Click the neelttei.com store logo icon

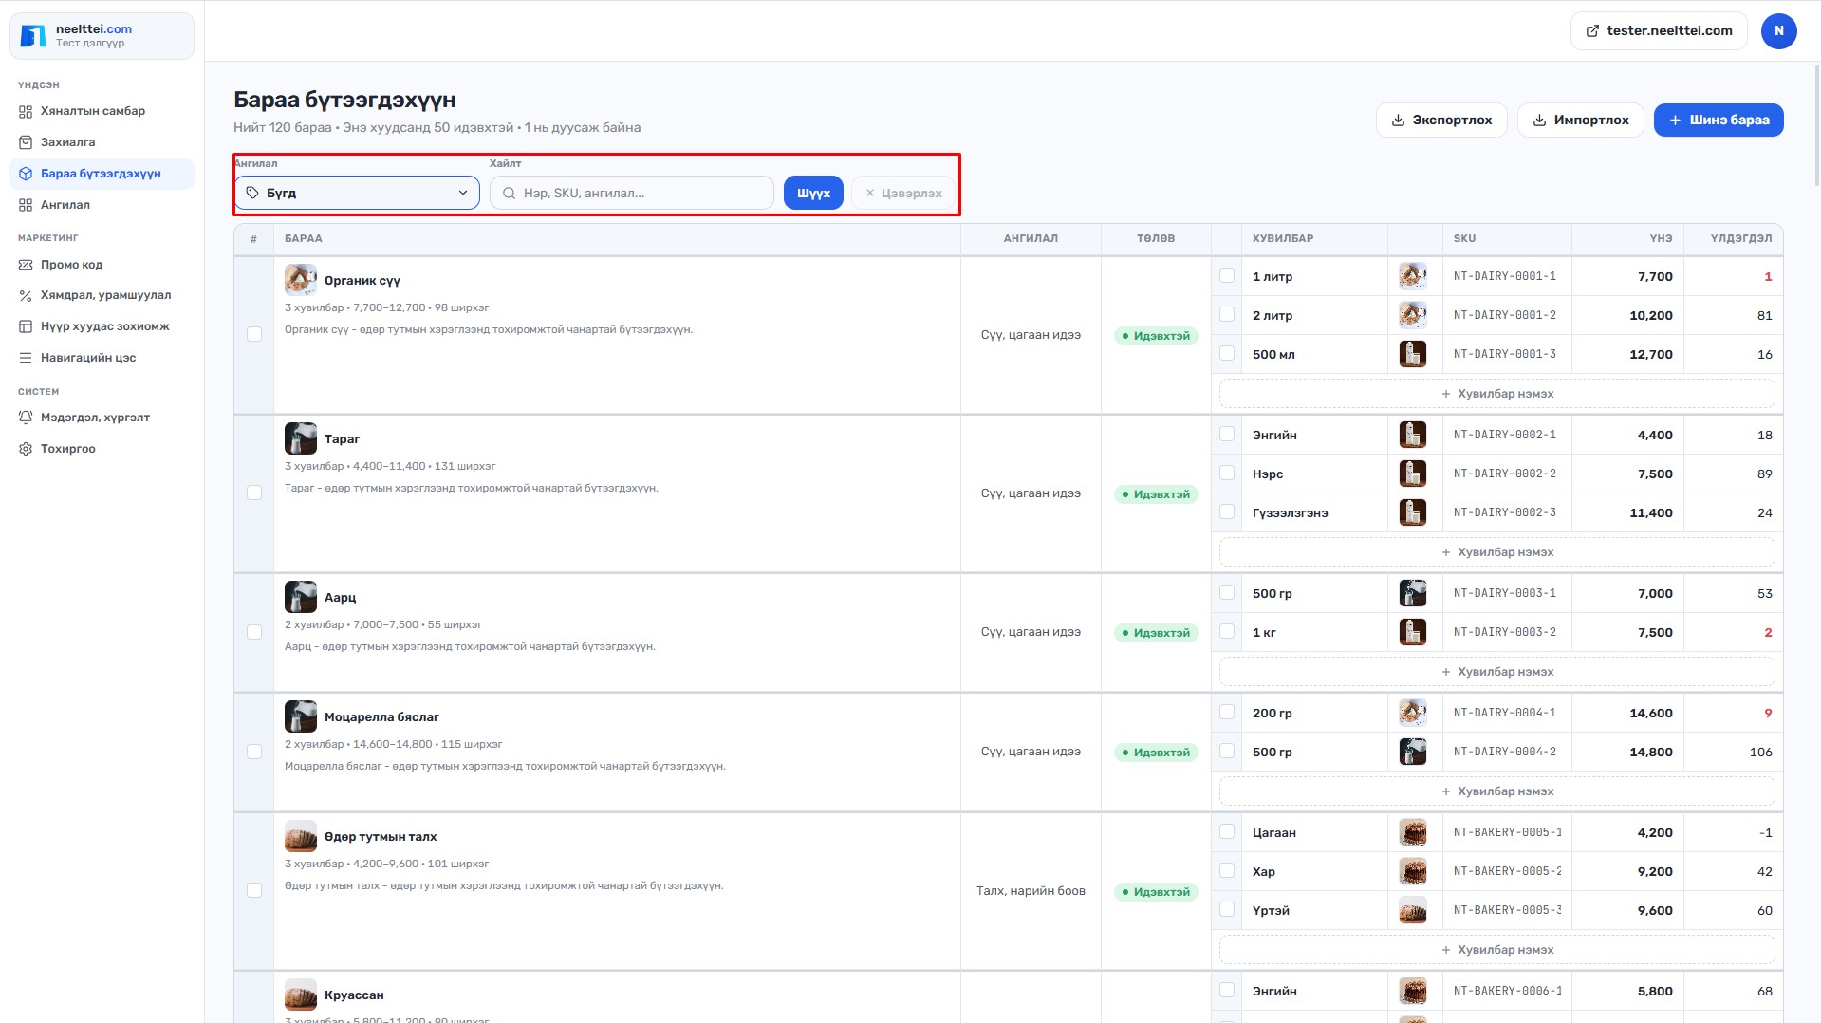(33, 36)
